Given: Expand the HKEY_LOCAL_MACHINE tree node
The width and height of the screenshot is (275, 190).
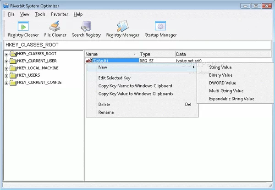Looking at the screenshot, I should (x=6, y=69).
